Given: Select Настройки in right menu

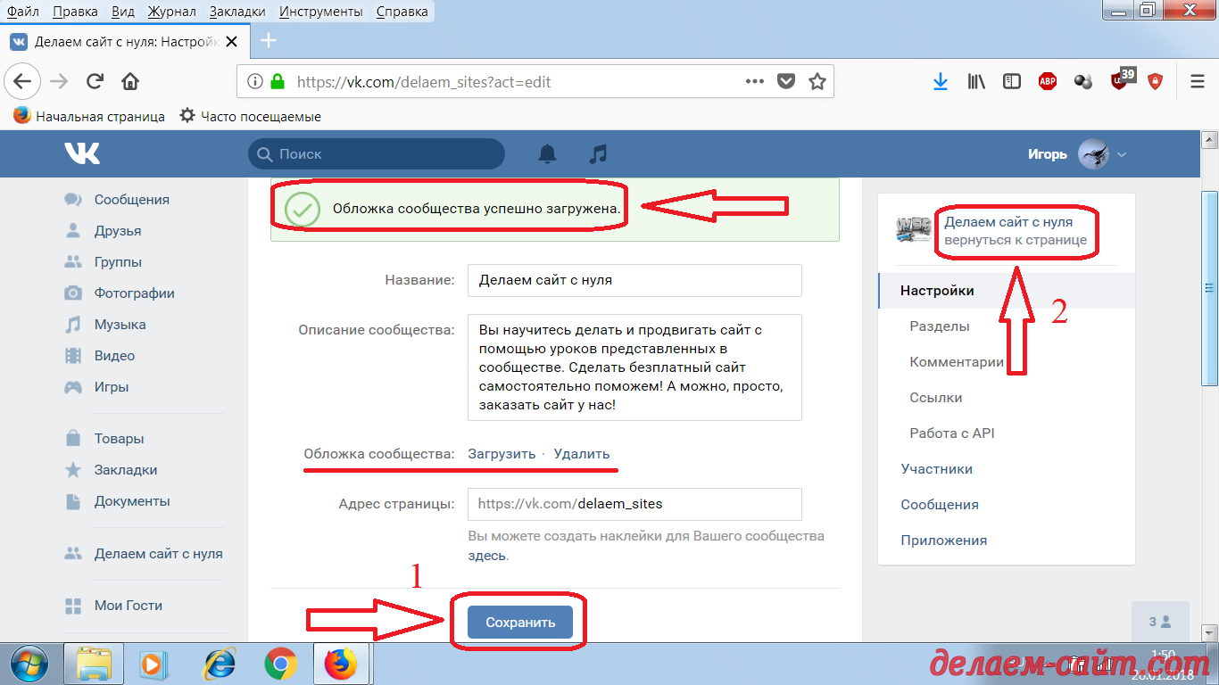Looking at the screenshot, I should tap(1007, 291).
